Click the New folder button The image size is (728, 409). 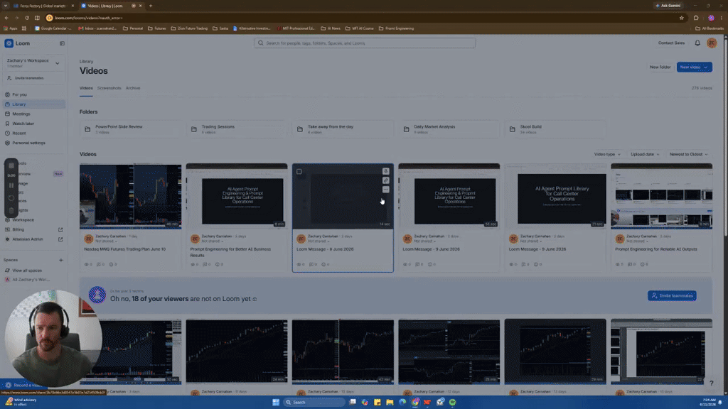(660, 67)
